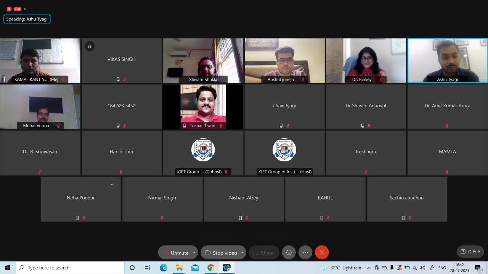This screenshot has width=488, height=274.
Task: Click the Speaking: Ashu Tyagi label
Action: [27, 19]
